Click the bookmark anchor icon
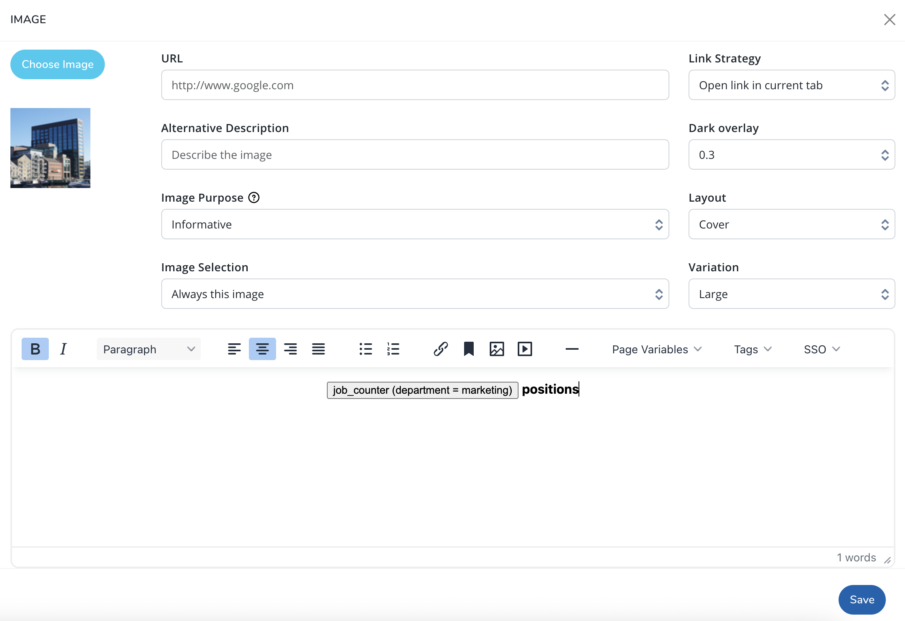This screenshot has width=905, height=621. click(x=469, y=349)
